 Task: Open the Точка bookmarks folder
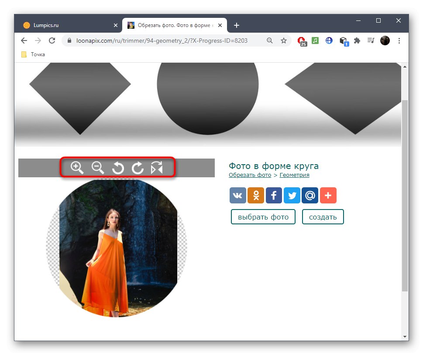33,54
